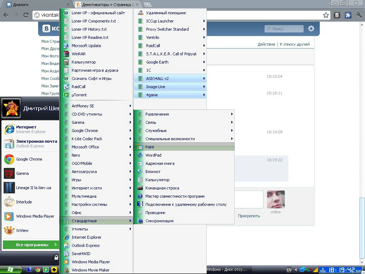Screen dimensions: 365x274
Task: Click the К списку друзей link
Action: [294, 44]
